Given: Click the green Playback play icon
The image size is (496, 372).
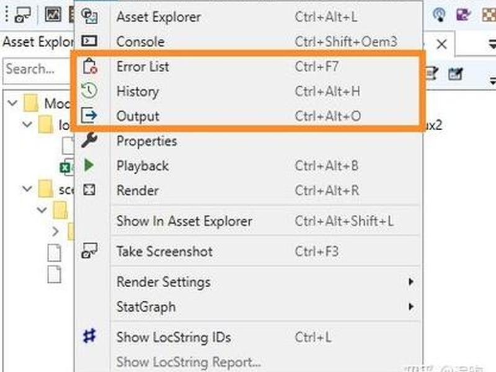Looking at the screenshot, I should click(x=89, y=165).
